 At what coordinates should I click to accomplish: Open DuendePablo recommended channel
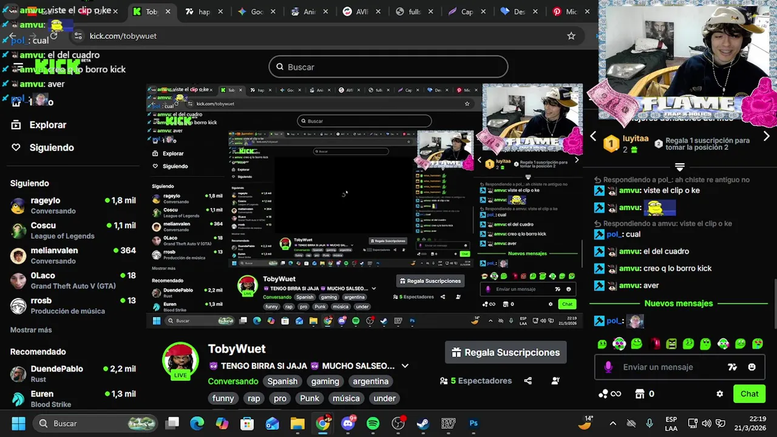(73, 373)
